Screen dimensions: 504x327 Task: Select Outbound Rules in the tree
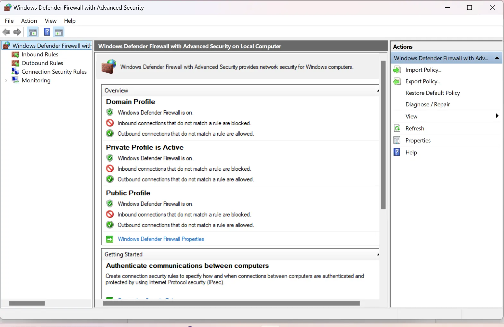pyautogui.click(x=42, y=63)
